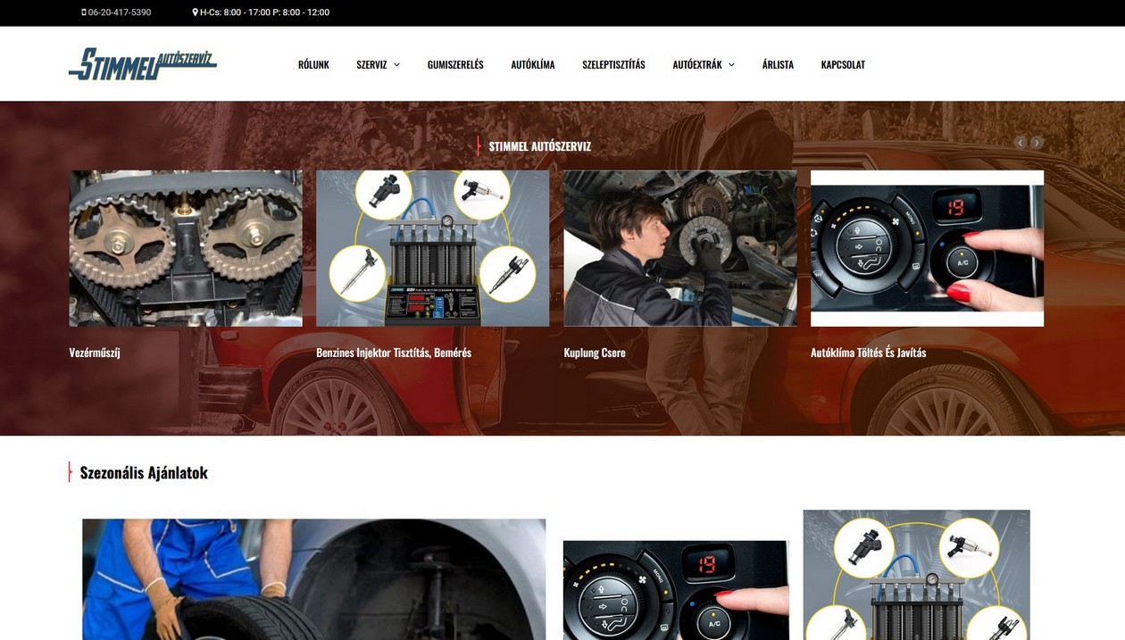Open Benzines Injektor Tisztítás, Bemérés link

pyautogui.click(x=394, y=353)
